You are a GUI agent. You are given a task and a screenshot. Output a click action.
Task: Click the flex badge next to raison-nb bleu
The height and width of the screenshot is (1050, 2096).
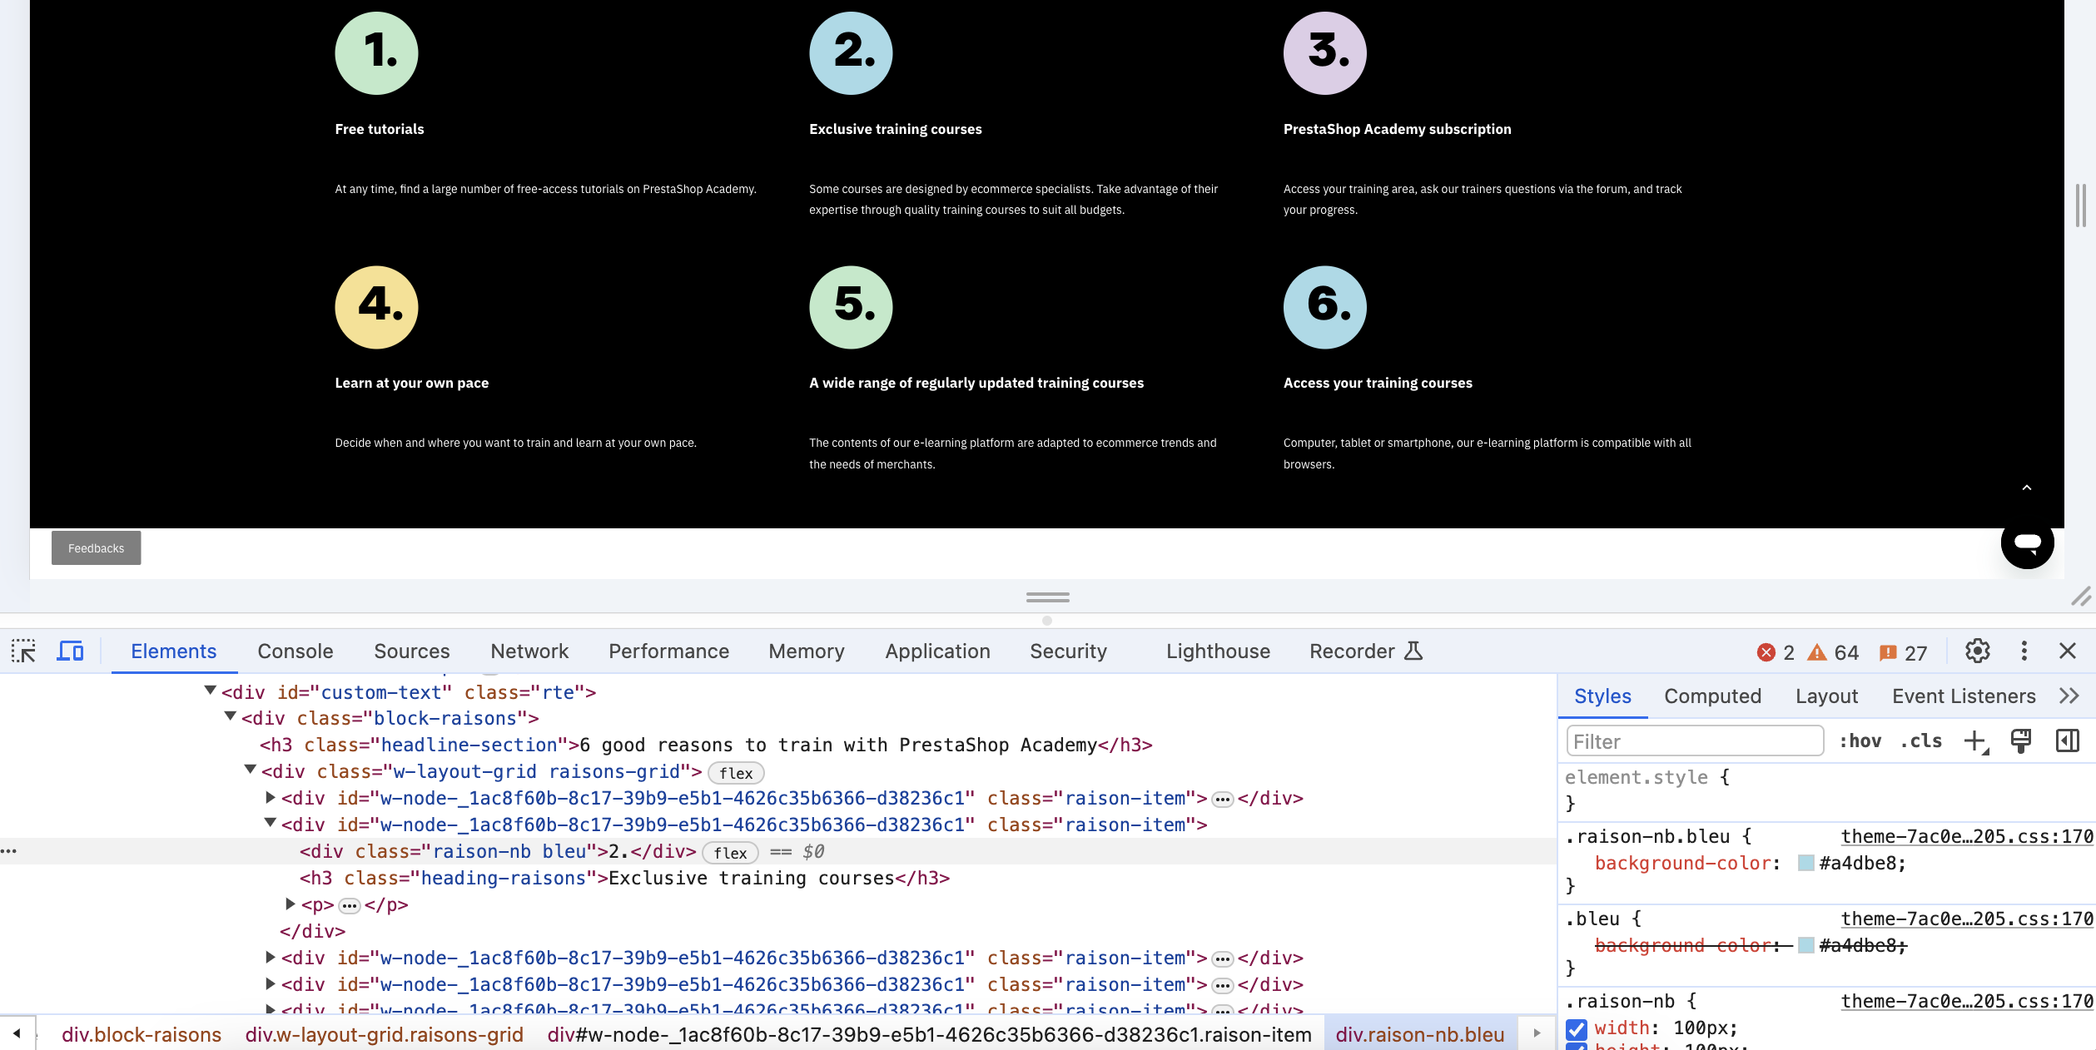pyautogui.click(x=730, y=853)
